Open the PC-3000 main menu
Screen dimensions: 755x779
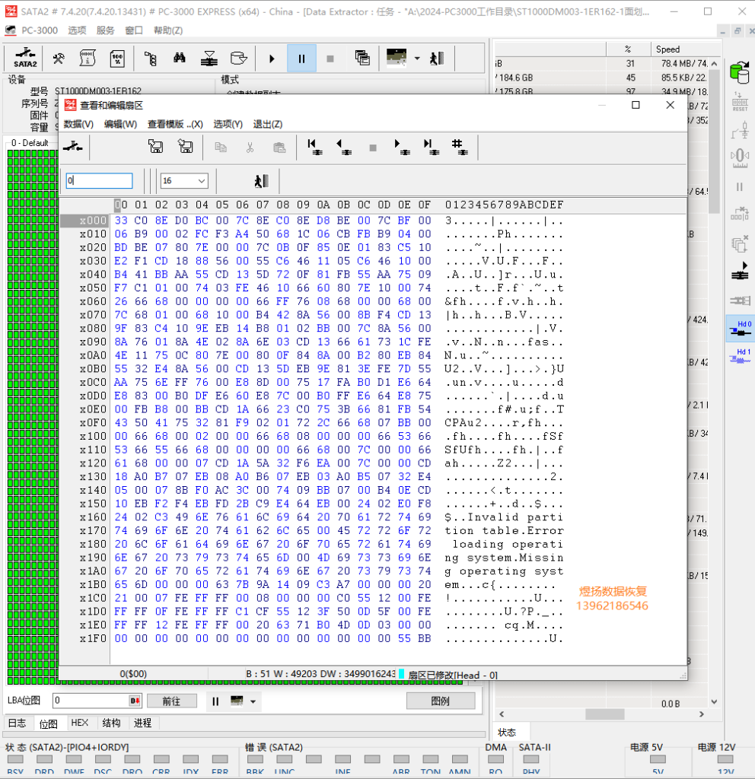(x=40, y=30)
